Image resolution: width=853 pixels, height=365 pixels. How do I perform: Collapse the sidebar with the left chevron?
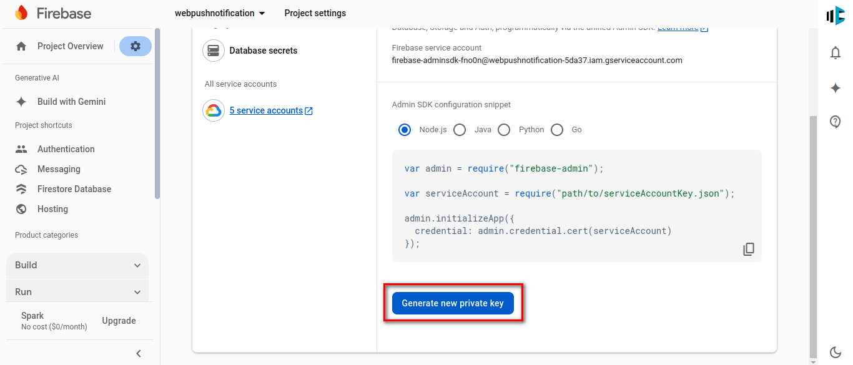139,354
